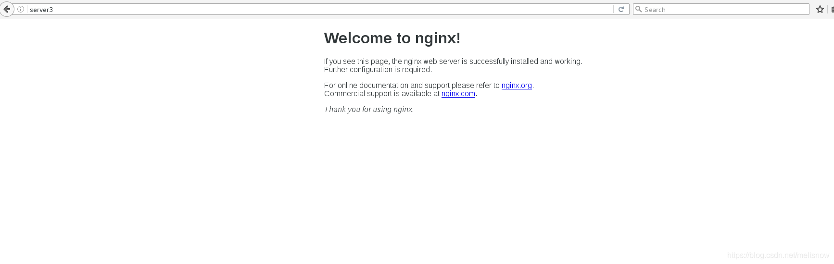This screenshot has height=264, width=834.
Task: Click the "Thank you for using nginx." line
Action: click(369, 110)
